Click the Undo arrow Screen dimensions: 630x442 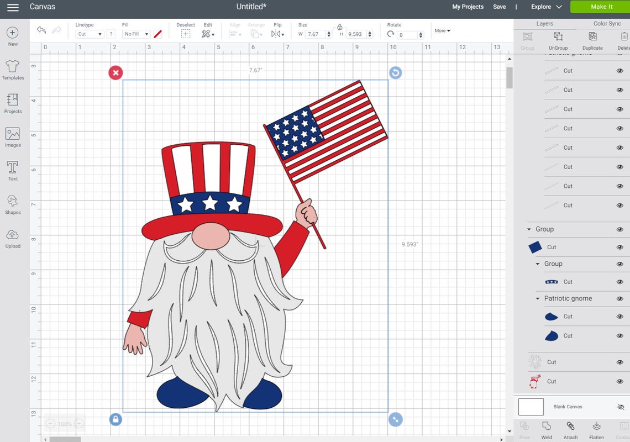[41, 30]
